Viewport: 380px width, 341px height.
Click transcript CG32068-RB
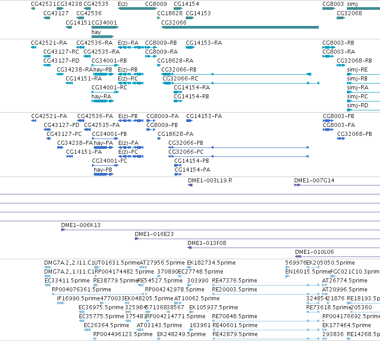(x=354, y=61)
